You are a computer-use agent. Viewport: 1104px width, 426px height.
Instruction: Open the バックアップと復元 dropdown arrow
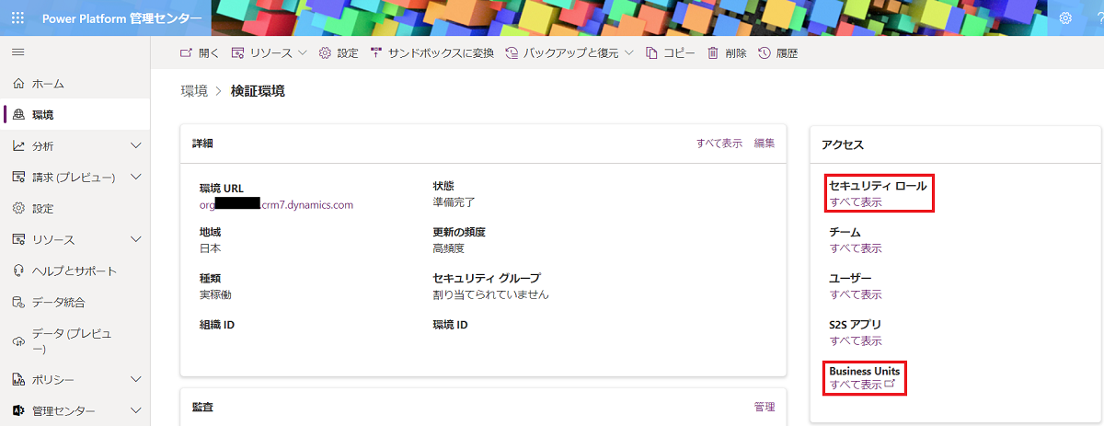tap(629, 53)
